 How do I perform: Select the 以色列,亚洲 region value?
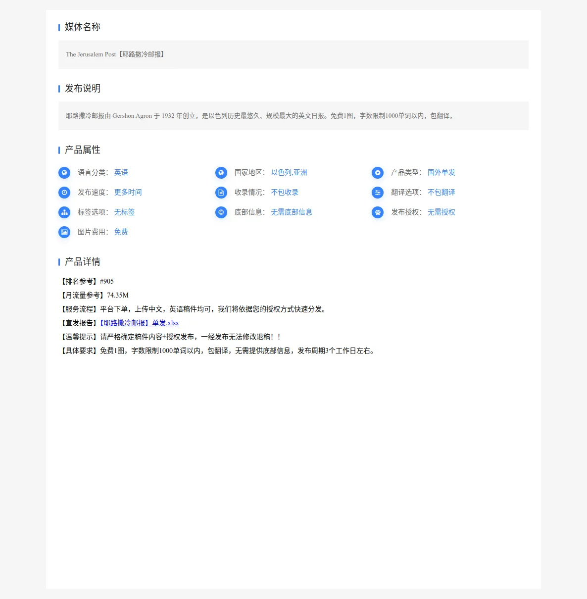pos(289,172)
